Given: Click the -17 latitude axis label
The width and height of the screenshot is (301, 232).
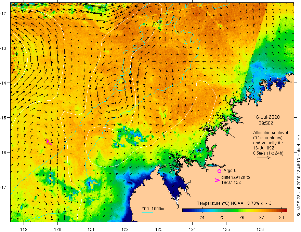Looking at the screenshot, I should (4, 187).
